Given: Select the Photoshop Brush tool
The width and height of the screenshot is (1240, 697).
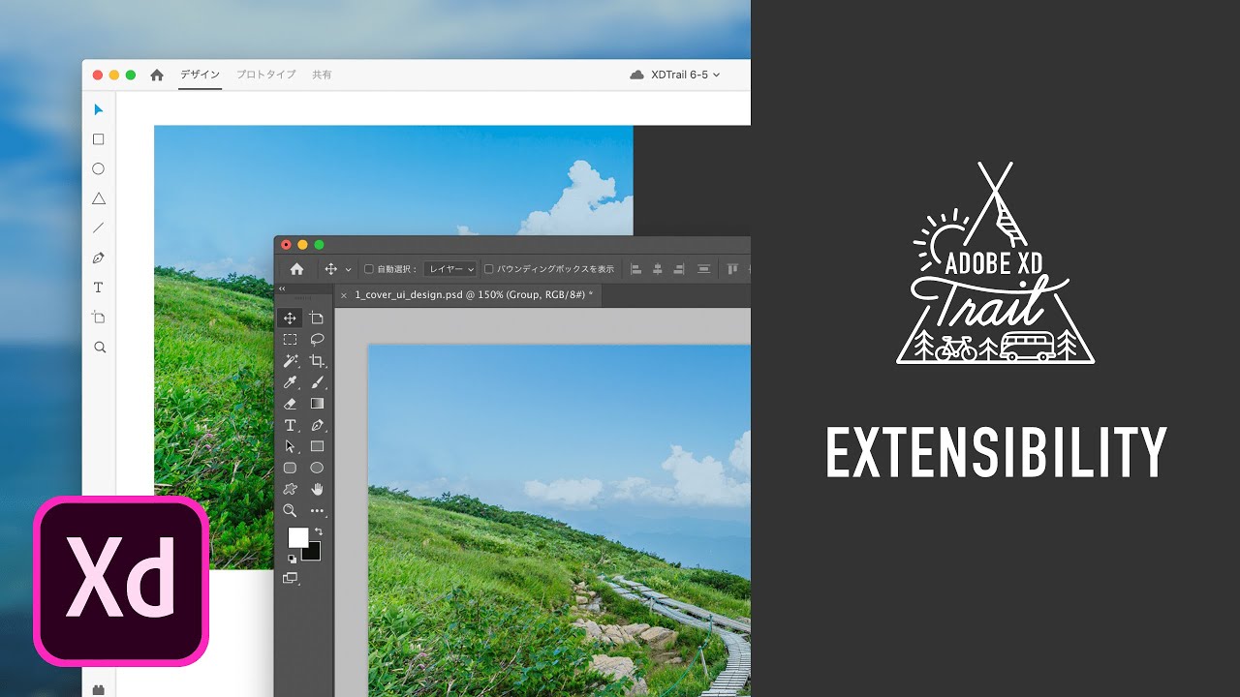Looking at the screenshot, I should point(317,382).
